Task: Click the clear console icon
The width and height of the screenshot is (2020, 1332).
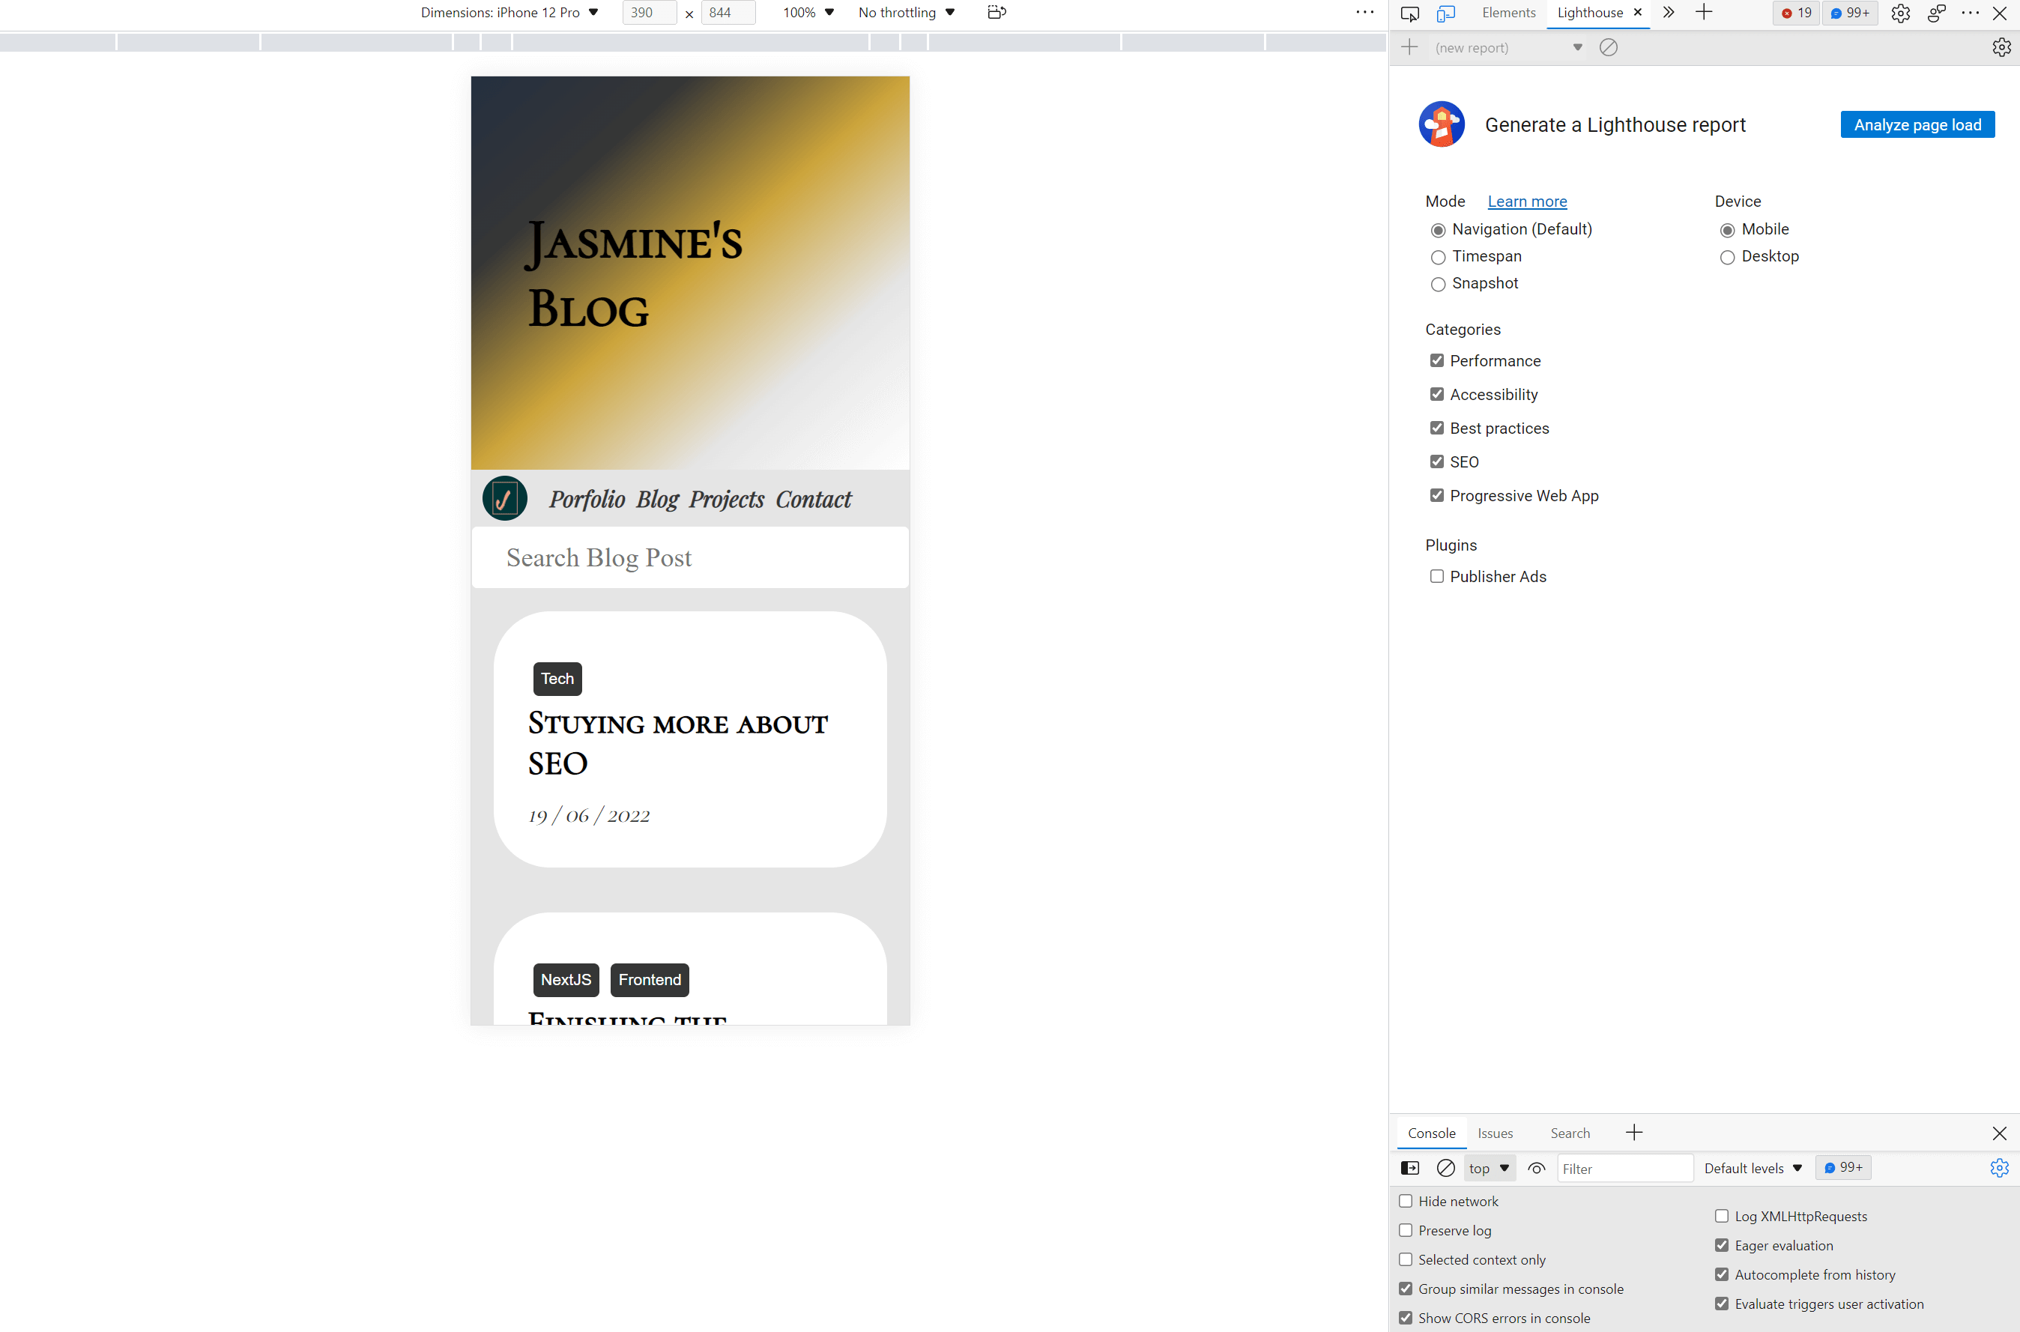Action: tap(1445, 1168)
